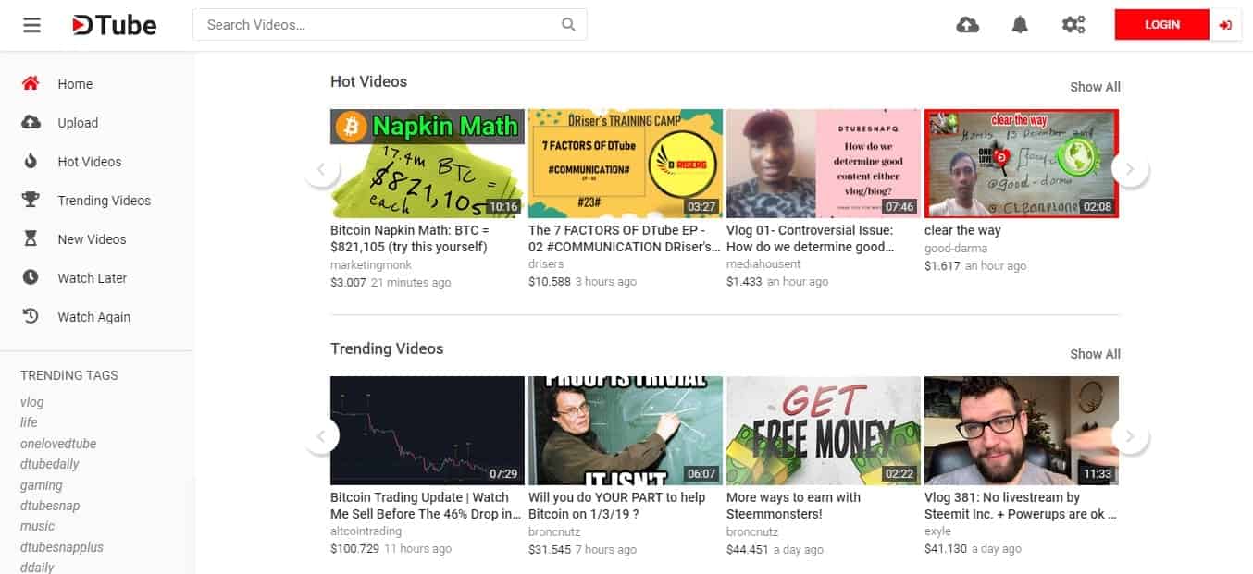Click the search magnifier icon
The height and width of the screenshot is (574, 1253).
pyautogui.click(x=569, y=25)
